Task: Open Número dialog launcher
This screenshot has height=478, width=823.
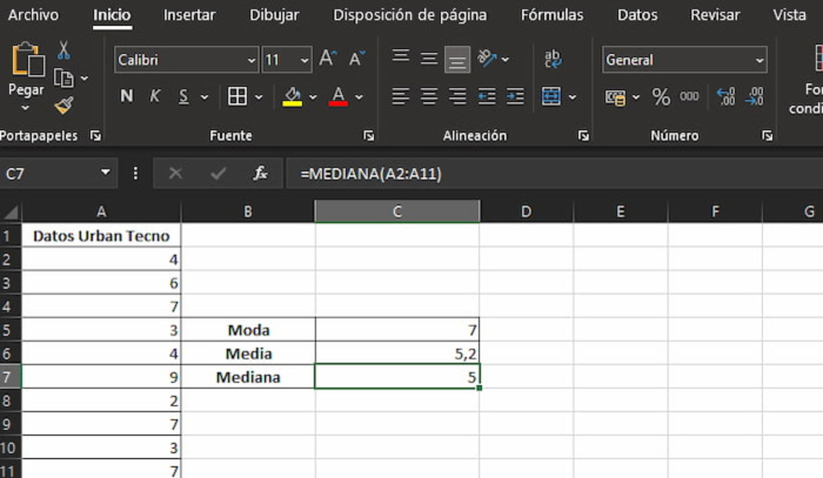Action: [768, 135]
